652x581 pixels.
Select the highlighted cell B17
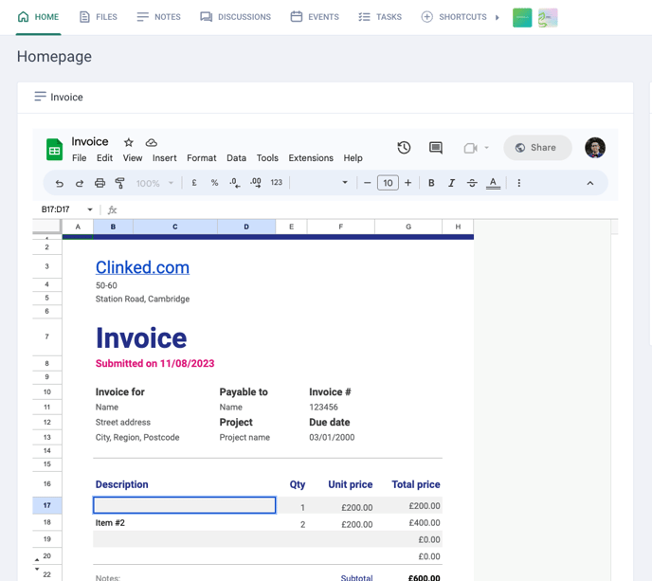(184, 505)
